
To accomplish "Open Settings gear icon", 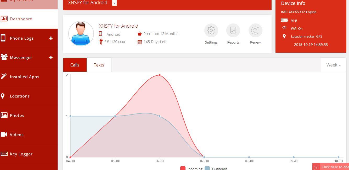I will click(211, 31).
